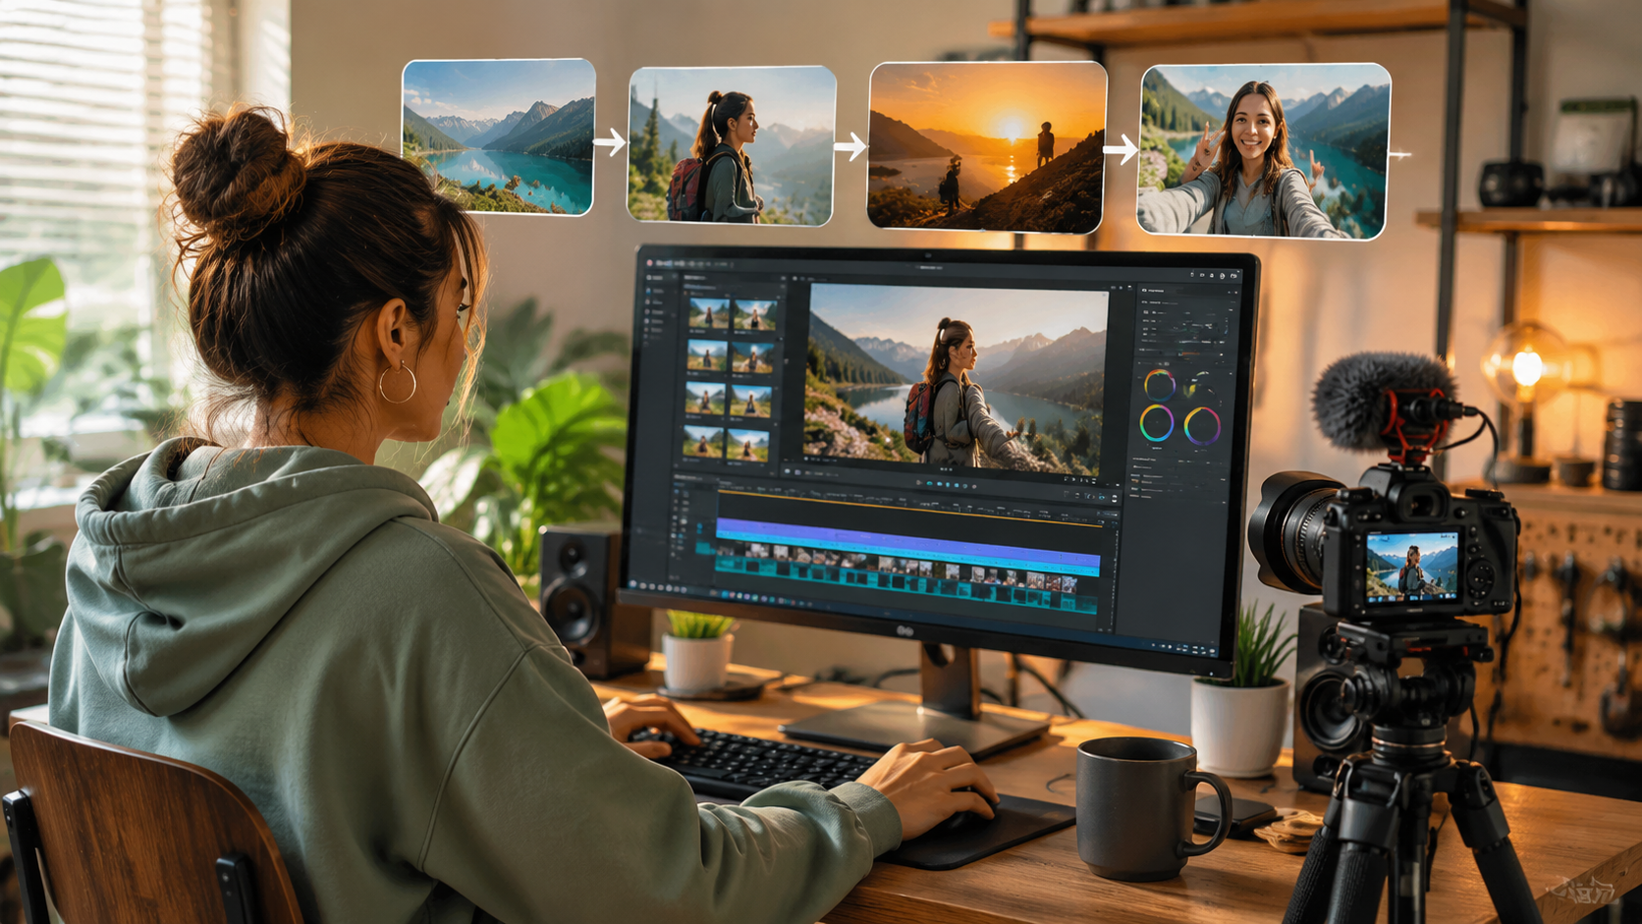Open the floating sunset silhouette storyboard image
This screenshot has height=924, width=1642.
tap(987, 146)
